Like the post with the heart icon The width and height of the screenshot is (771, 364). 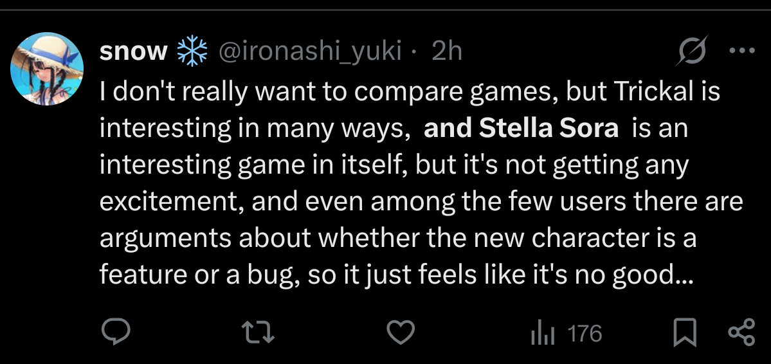[x=401, y=332]
